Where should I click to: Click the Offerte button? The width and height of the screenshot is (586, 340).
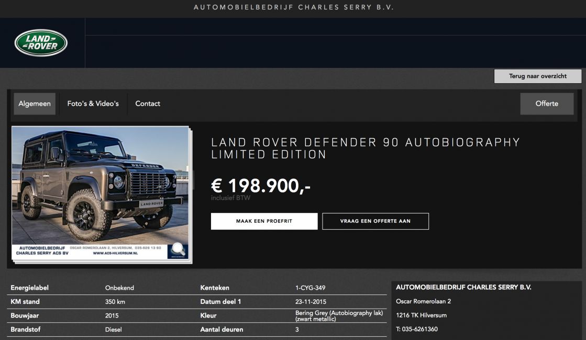[547, 104]
